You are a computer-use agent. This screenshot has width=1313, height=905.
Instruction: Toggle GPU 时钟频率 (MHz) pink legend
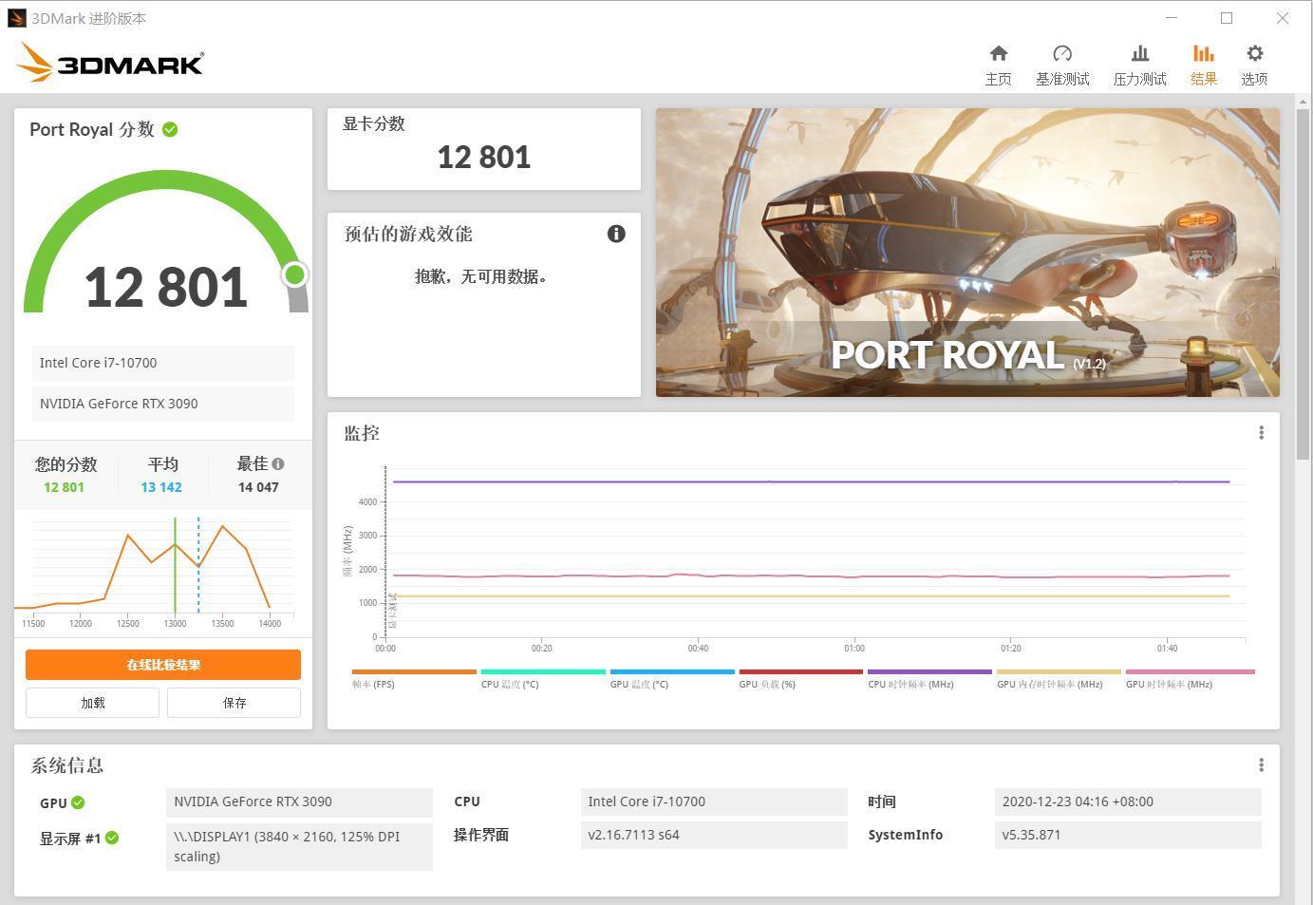(x=1191, y=678)
